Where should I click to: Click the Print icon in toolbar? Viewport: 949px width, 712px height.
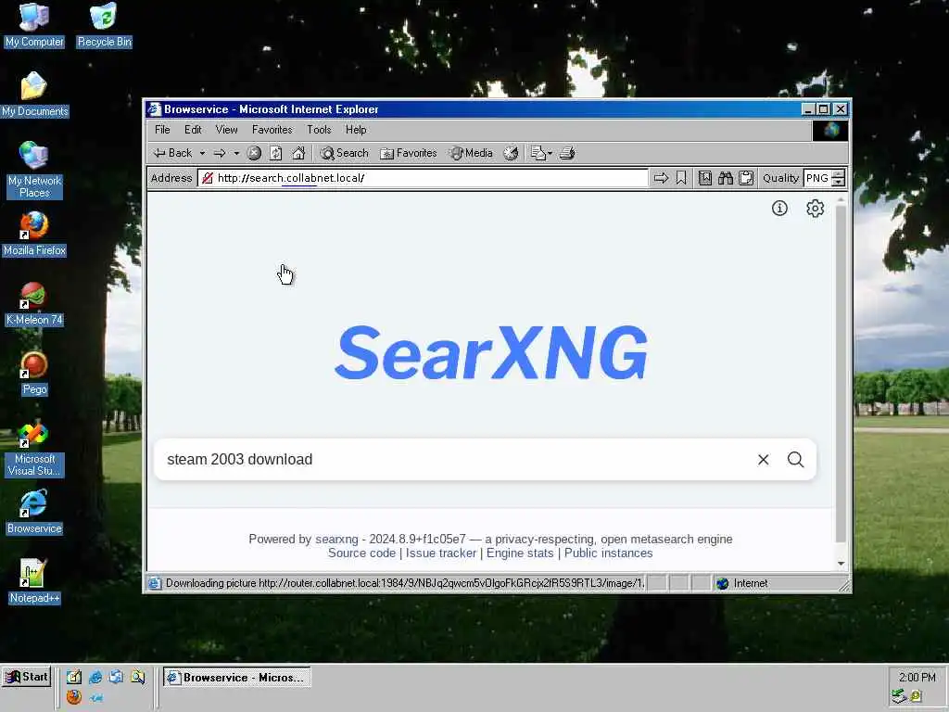567,153
